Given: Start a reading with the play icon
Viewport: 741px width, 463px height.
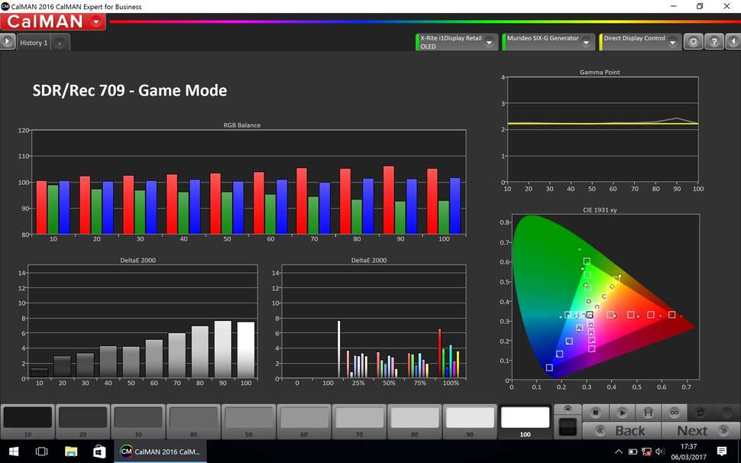Looking at the screenshot, I should 623,412.
